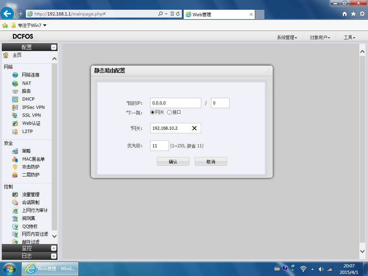Click the 流量管理 icon
368x276 pixels.
tap(15, 194)
